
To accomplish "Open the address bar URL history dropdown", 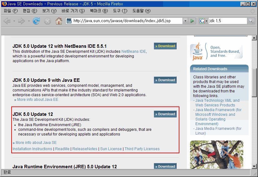I will (185, 21).
